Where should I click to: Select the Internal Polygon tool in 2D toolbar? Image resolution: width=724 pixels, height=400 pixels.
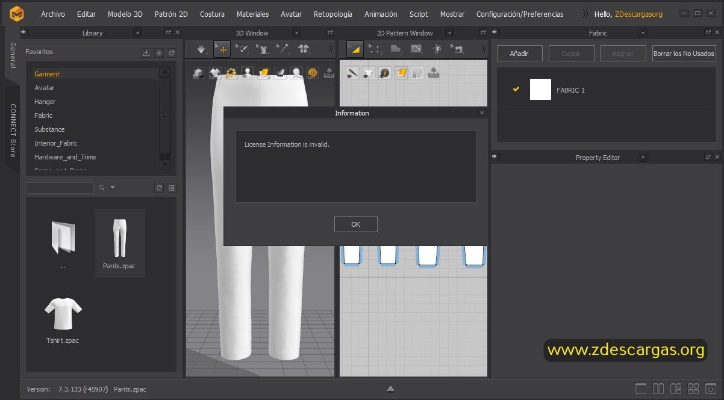coord(416,49)
